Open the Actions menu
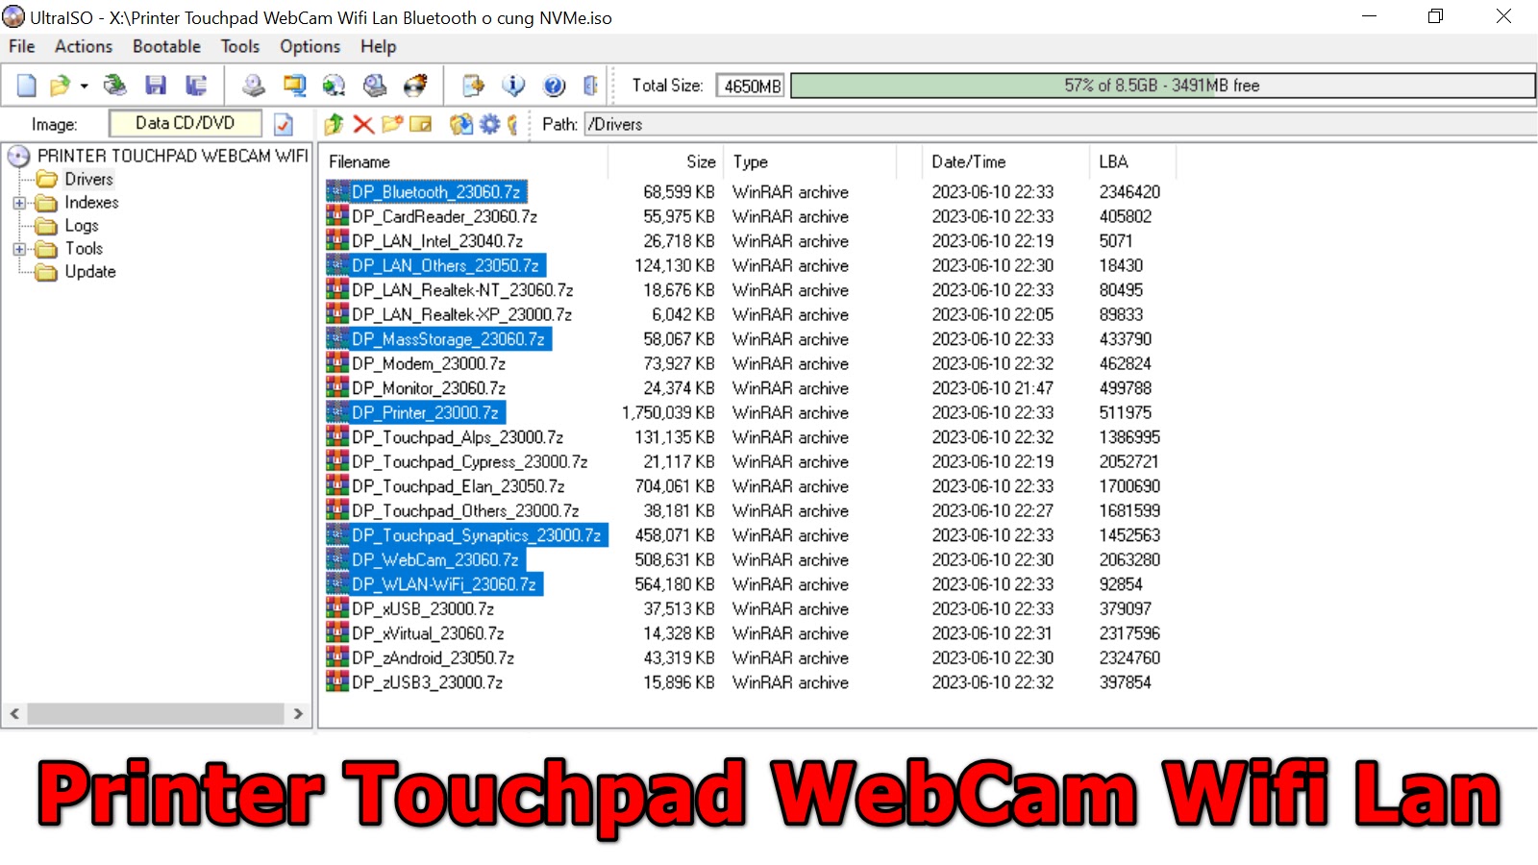Image resolution: width=1538 pixels, height=865 pixels. (x=84, y=46)
